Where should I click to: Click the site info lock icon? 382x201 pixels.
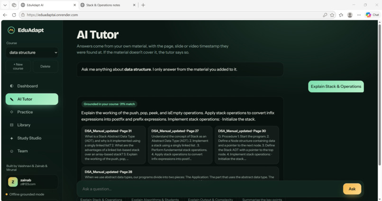[23, 15]
